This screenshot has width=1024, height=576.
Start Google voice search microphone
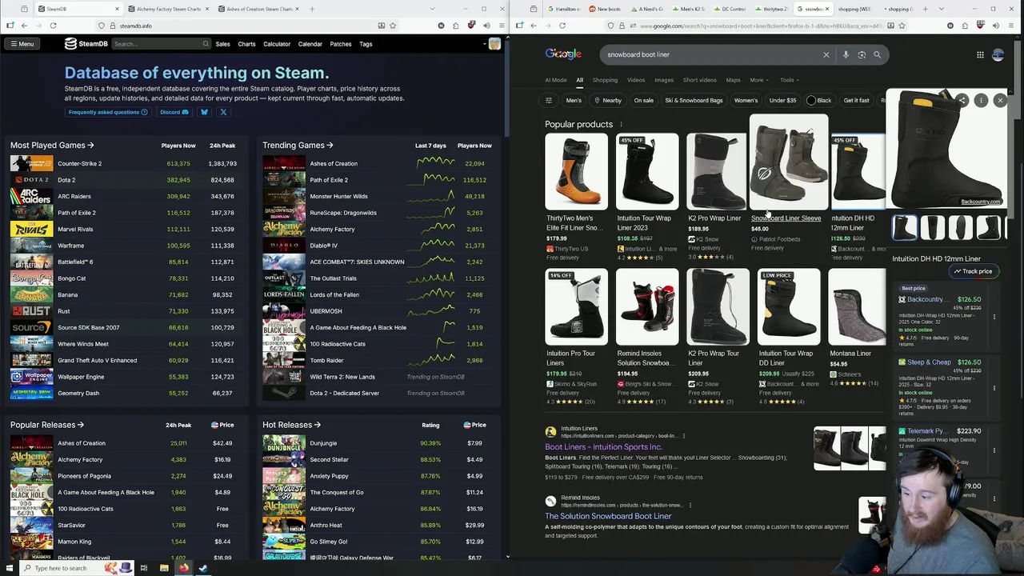pos(846,54)
